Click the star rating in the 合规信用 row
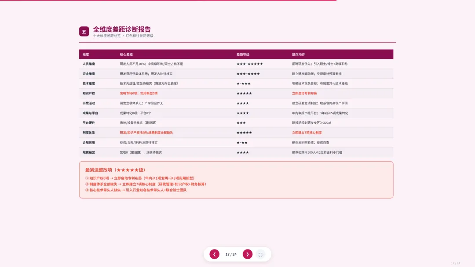This screenshot has width=475, height=267. click(242, 142)
